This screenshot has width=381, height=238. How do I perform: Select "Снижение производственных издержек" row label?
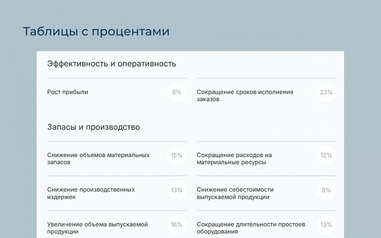click(91, 193)
